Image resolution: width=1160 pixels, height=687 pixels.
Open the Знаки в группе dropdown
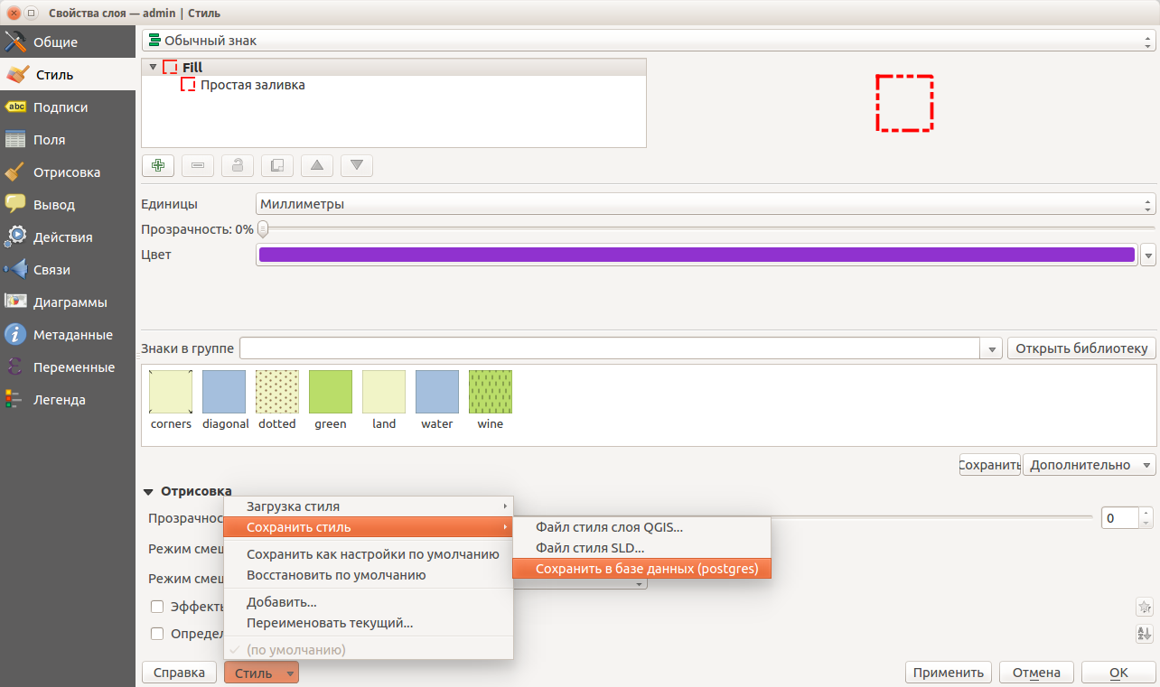[x=991, y=348]
